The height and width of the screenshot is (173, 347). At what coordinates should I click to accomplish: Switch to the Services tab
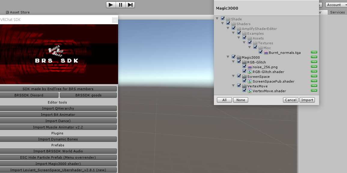[x=337, y=12]
